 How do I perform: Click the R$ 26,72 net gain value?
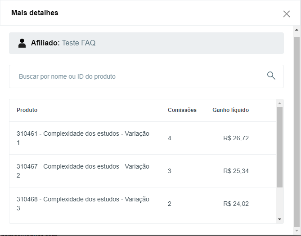(236, 138)
